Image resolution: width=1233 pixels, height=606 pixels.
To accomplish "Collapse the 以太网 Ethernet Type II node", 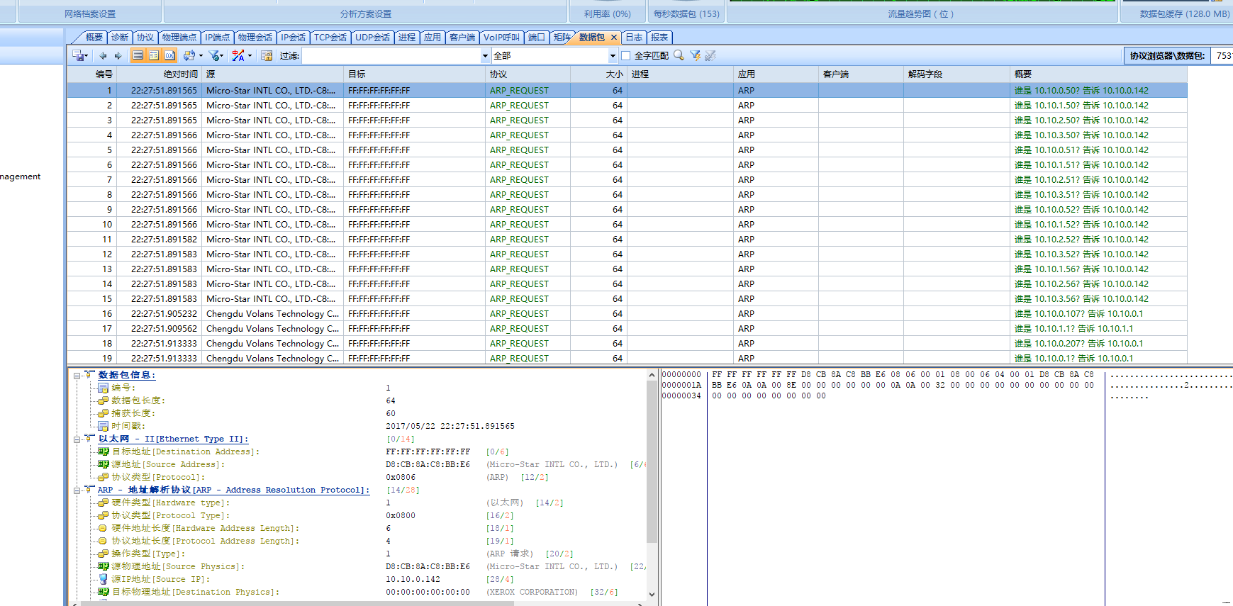I will pos(77,439).
